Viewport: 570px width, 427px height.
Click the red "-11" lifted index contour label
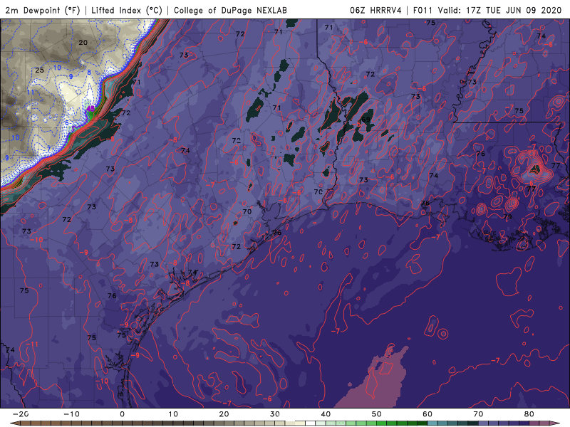click(x=31, y=344)
